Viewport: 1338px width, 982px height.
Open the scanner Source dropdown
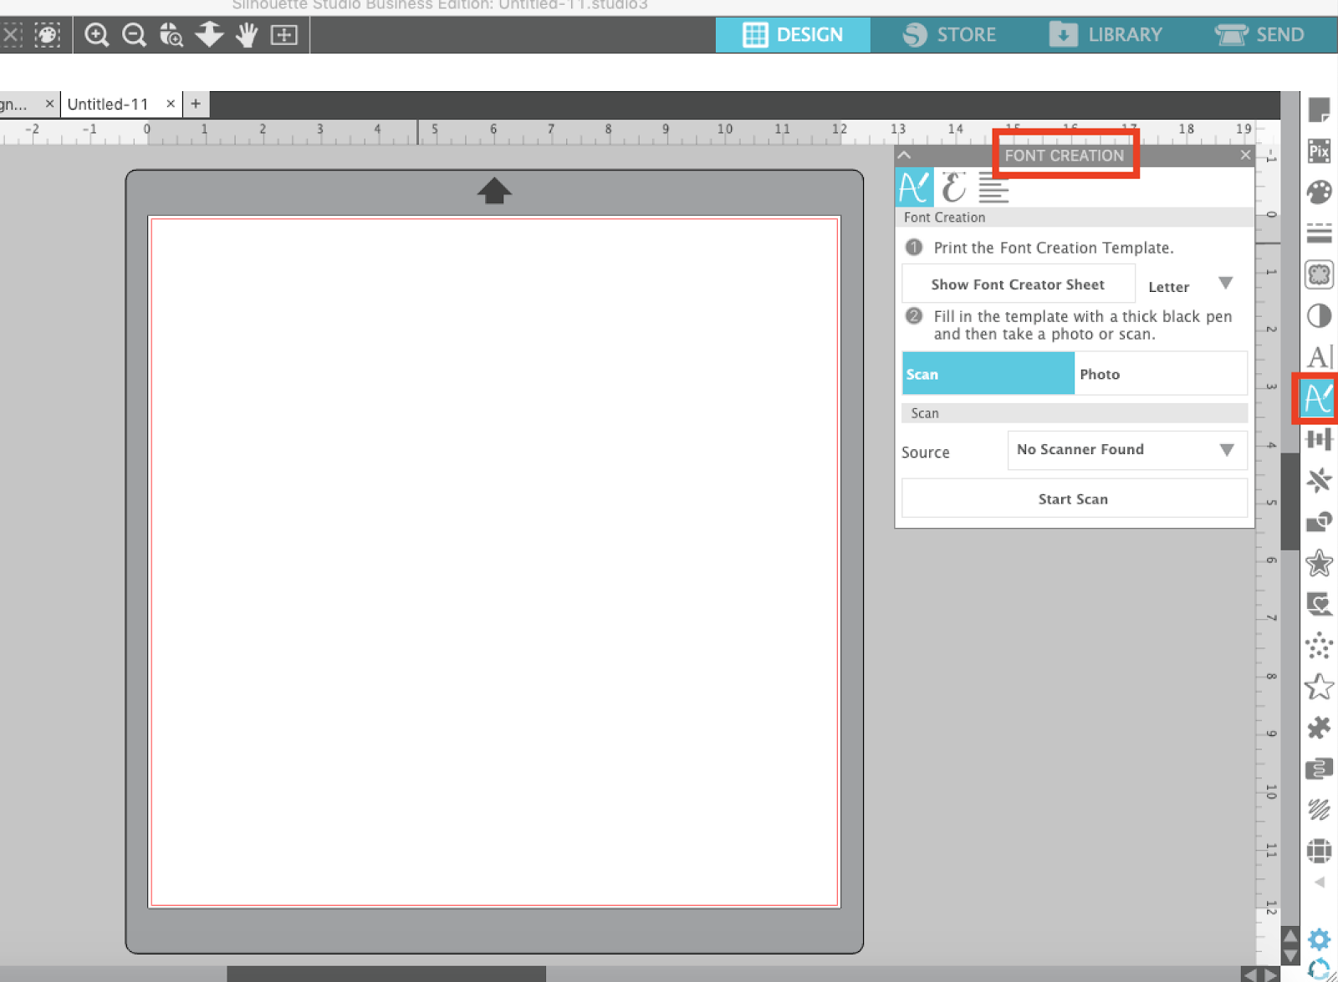tap(1127, 450)
